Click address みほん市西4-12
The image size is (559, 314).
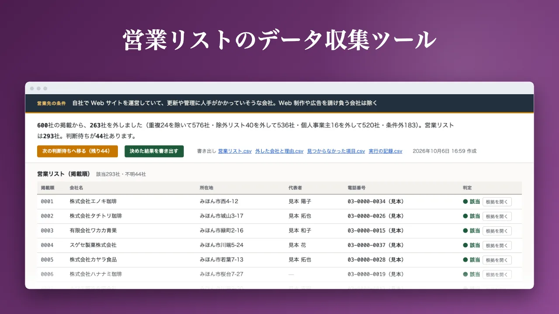[x=219, y=201]
